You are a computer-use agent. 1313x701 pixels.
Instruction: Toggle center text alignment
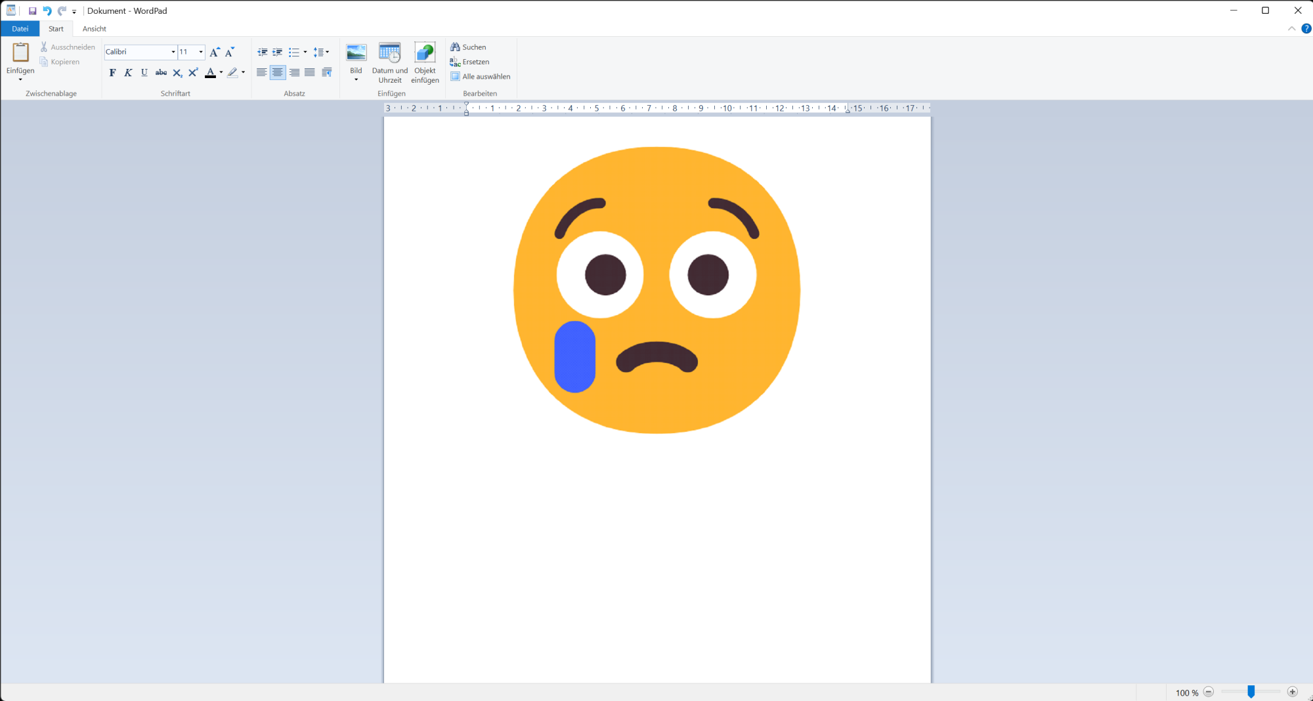[x=278, y=73]
